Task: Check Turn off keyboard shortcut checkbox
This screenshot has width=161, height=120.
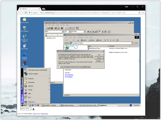Action: click(x=59, y=67)
